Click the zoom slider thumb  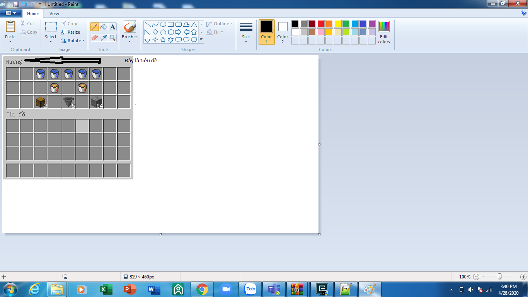pos(500,277)
